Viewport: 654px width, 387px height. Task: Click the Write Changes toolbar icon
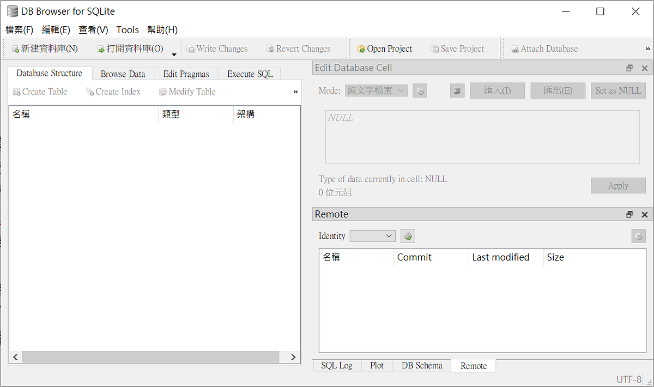pos(191,49)
